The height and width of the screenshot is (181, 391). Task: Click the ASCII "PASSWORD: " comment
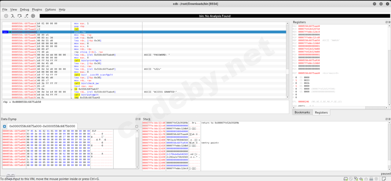click(x=157, y=55)
